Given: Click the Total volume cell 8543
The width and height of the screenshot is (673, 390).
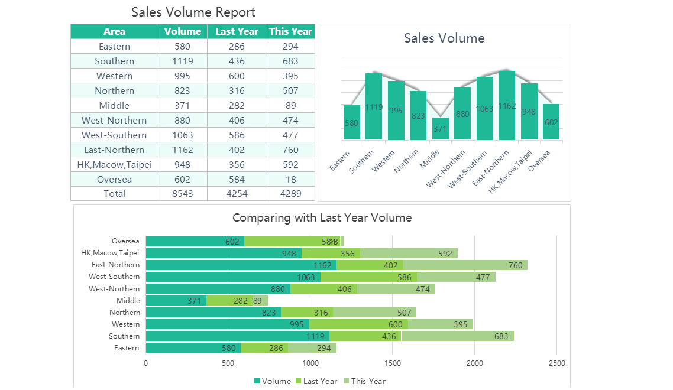Looking at the screenshot, I should [x=182, y=193].
